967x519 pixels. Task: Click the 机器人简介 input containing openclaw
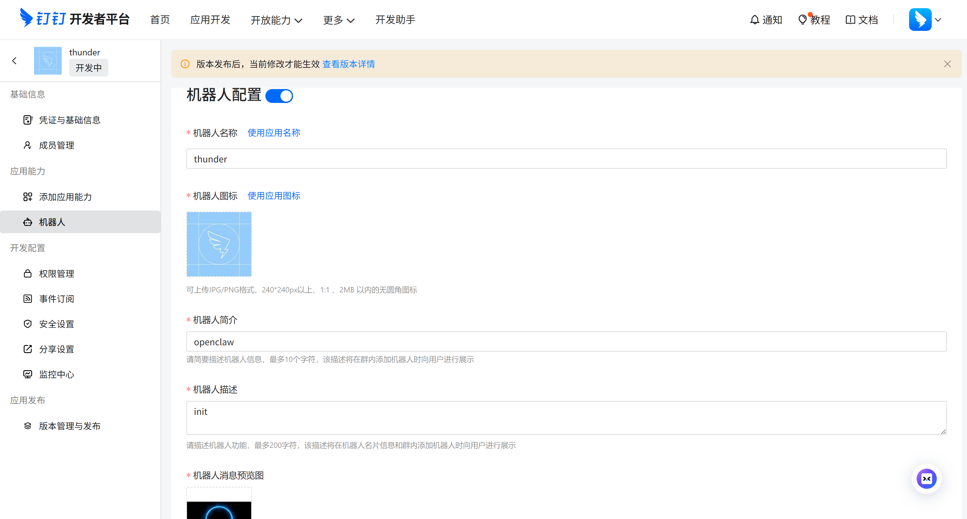(x=566, y=342)
